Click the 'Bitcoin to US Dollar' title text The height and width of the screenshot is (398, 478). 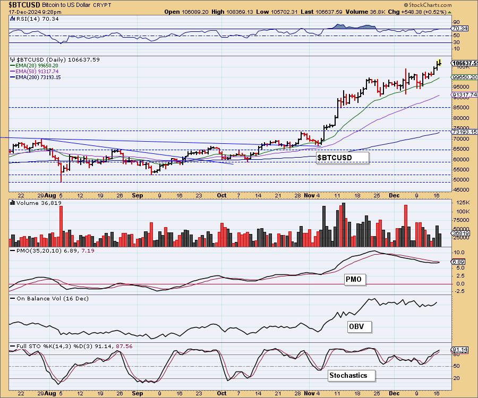point(66,5)
